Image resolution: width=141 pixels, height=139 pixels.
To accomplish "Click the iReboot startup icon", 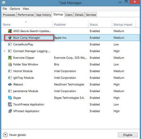I will point(10,84).
